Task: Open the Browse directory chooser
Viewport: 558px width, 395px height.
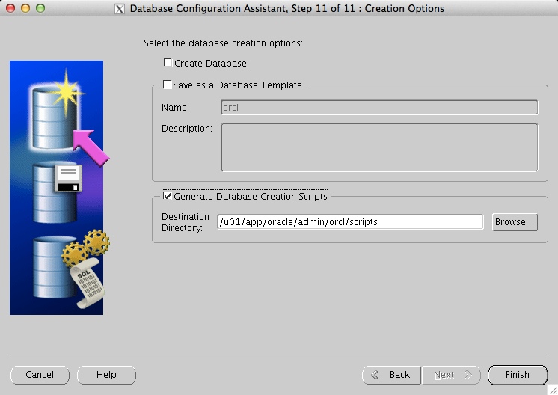Action: point(515,222)
